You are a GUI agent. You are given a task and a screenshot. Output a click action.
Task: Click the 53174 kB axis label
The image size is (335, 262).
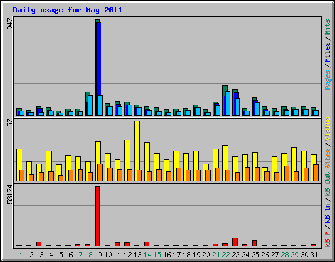pos(10,195)
